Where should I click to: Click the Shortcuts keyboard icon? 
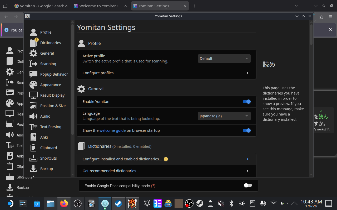(x=33, y=158)
